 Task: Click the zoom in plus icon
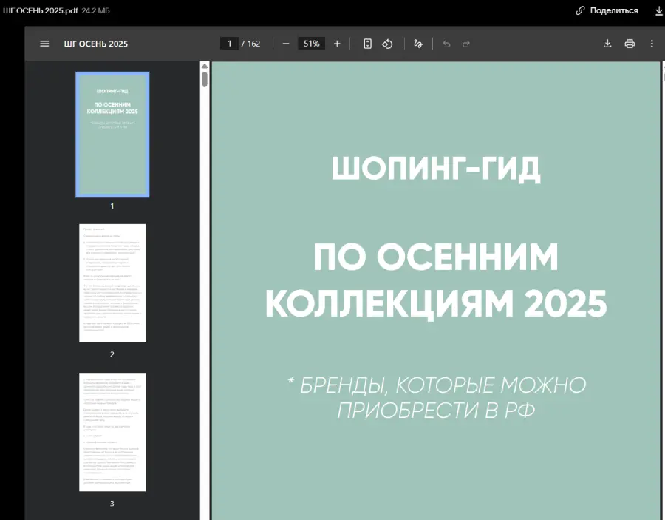click(337, 44)
